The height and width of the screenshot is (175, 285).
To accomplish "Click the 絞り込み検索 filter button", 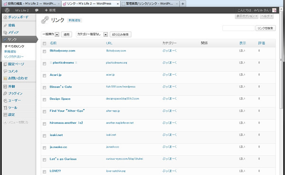I will tap(121, 35).
